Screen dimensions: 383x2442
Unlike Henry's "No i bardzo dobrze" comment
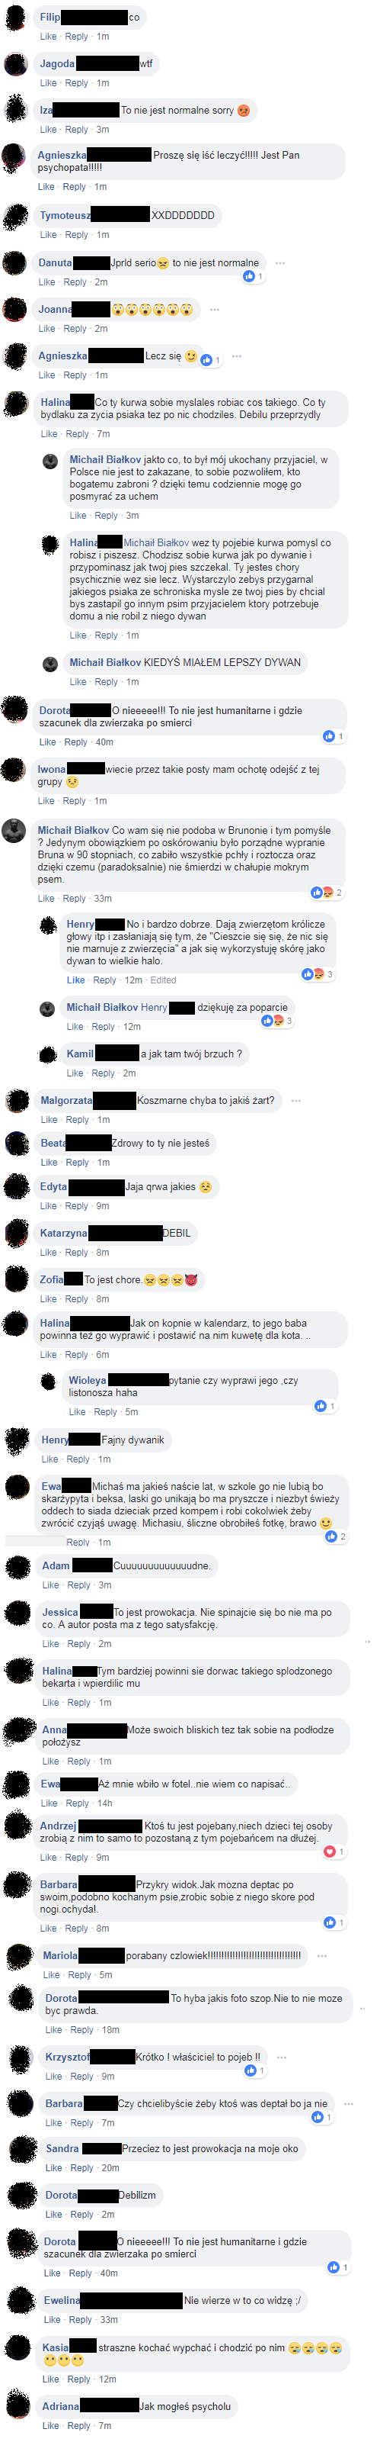click(75, 980)
